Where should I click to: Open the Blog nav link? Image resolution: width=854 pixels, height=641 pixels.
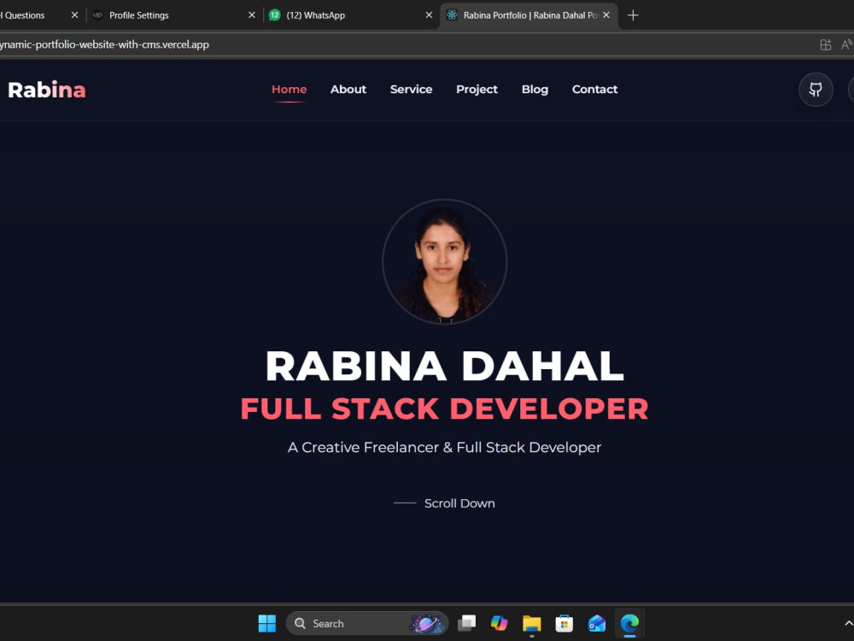coord(535,90)
